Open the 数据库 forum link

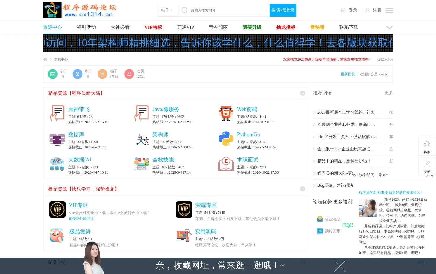point(76,134)
